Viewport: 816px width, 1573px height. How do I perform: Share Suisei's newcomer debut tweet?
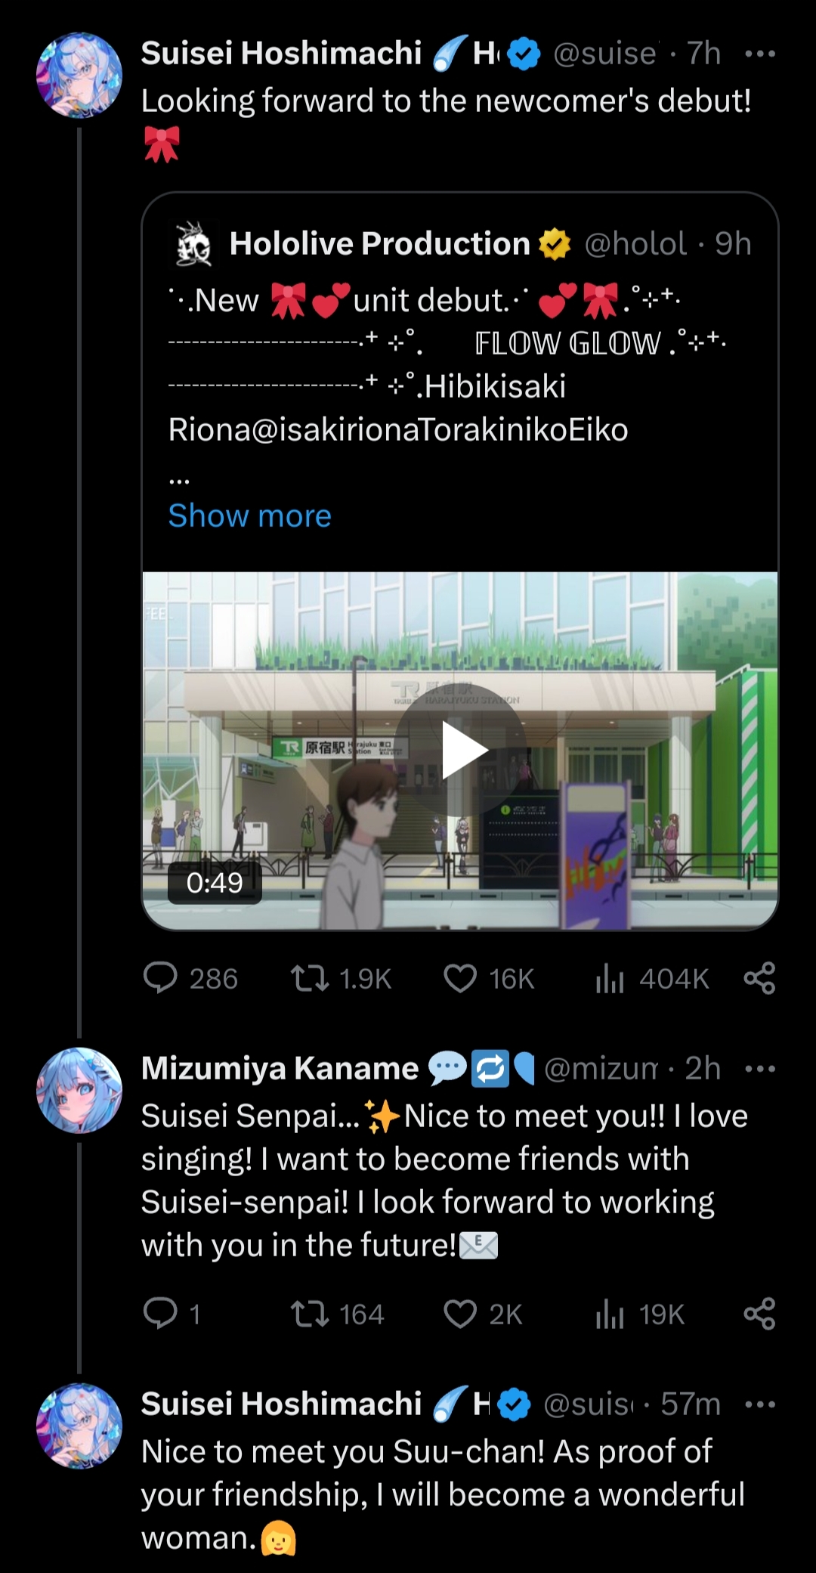pos(759,978)
